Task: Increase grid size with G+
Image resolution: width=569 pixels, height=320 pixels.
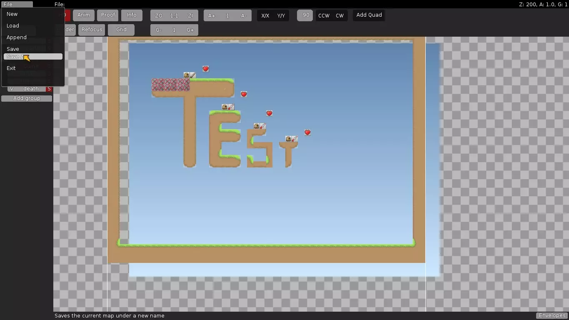Action: click(x=190, y=30)
